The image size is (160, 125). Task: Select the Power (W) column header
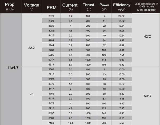click(105, 7)
